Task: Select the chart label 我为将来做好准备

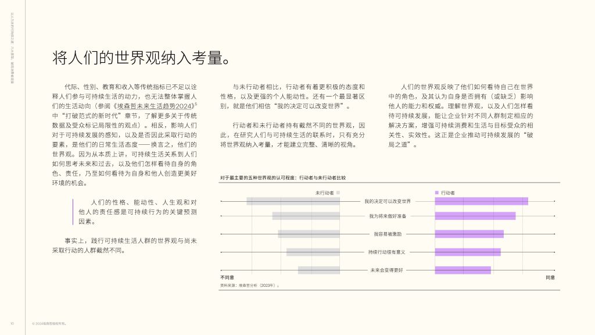Action: point(388,216)
